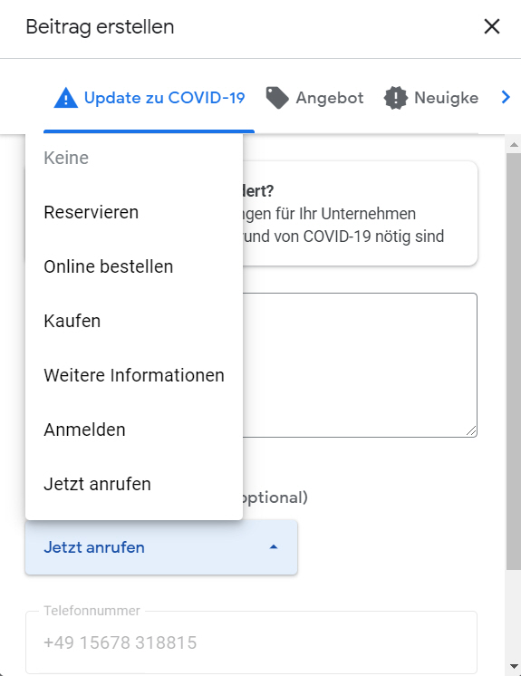The image size is (521, 676).
Task: Close the Beitrag erstellen dialog
Action: tap(492, 26)
